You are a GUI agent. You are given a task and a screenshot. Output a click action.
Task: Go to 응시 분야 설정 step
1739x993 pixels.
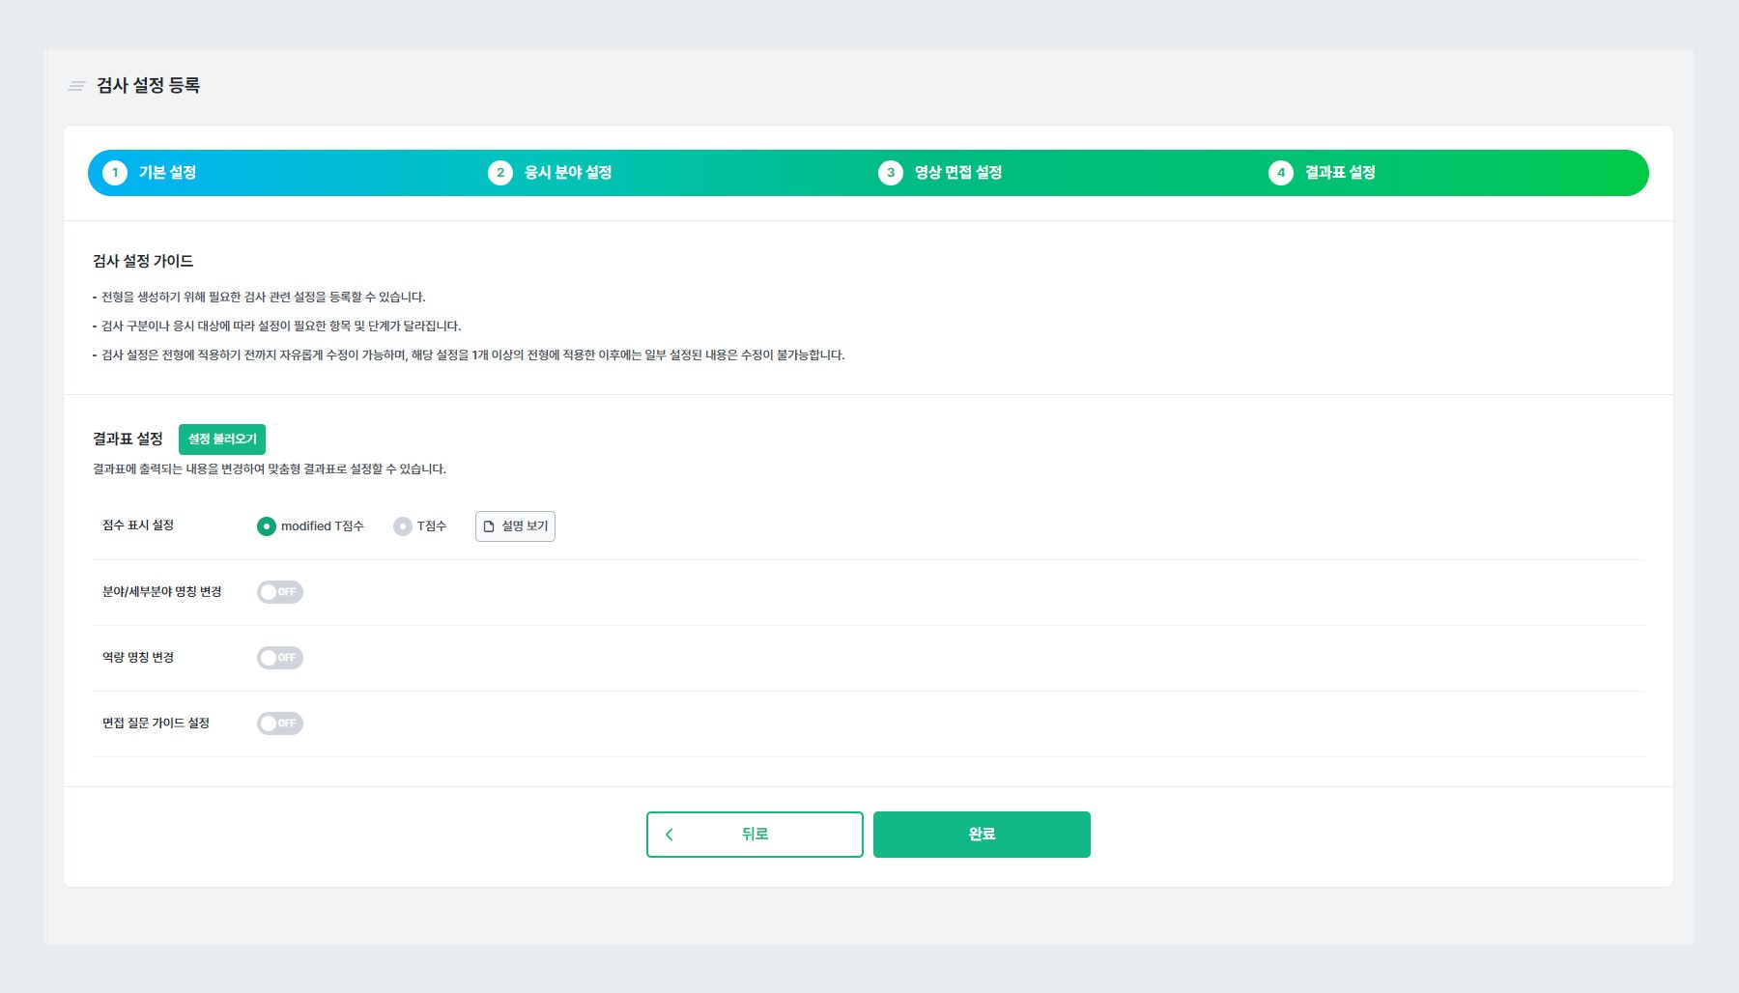coord(568,173)
